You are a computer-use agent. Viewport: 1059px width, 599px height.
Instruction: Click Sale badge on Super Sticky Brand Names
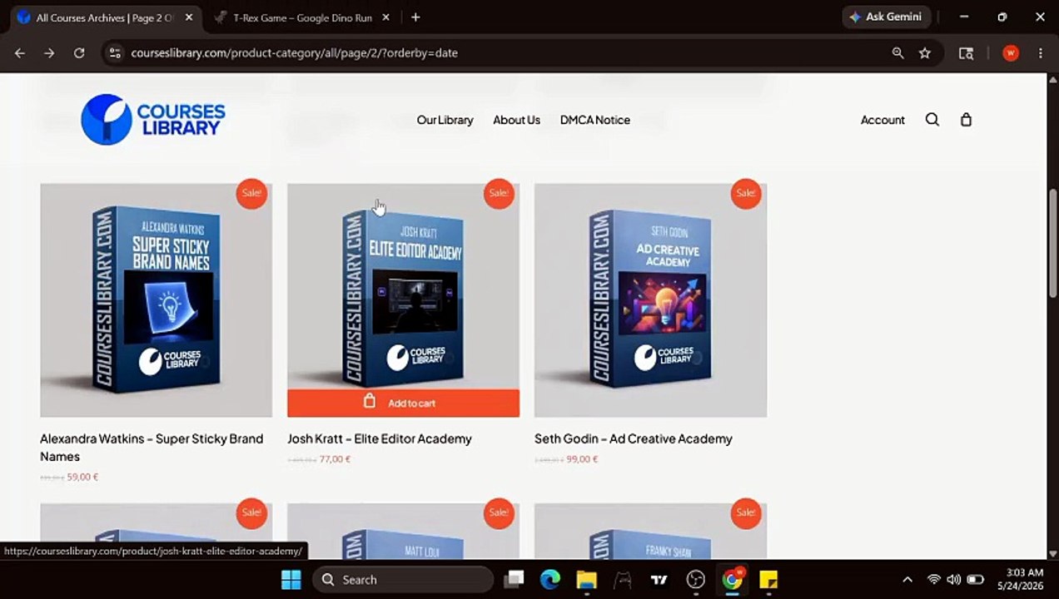pos(251,193)
